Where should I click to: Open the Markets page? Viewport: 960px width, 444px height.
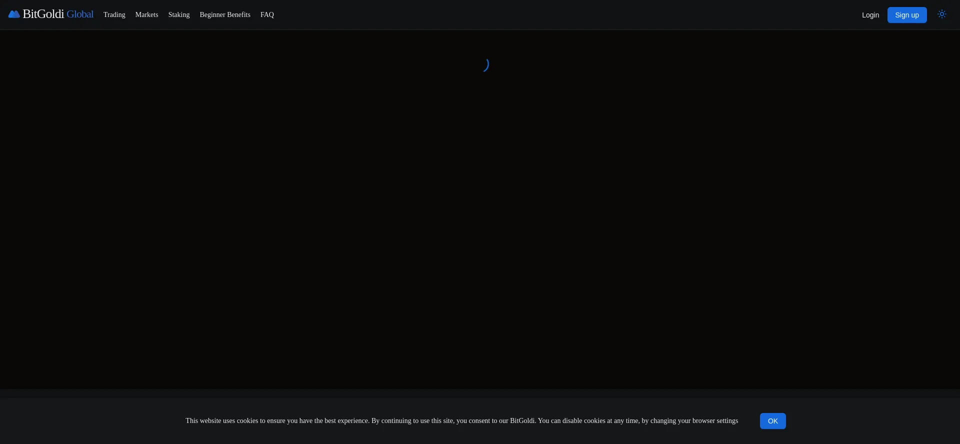tap(146, 15)
